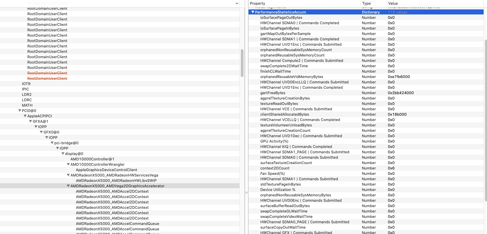The width and height of the screenshot is (487, 234).
Task: Select textureVolunteerUnloadBytes property
Action: point(286,125)
